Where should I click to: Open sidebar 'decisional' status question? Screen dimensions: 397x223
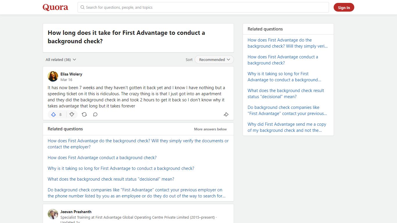coord(286,93)
